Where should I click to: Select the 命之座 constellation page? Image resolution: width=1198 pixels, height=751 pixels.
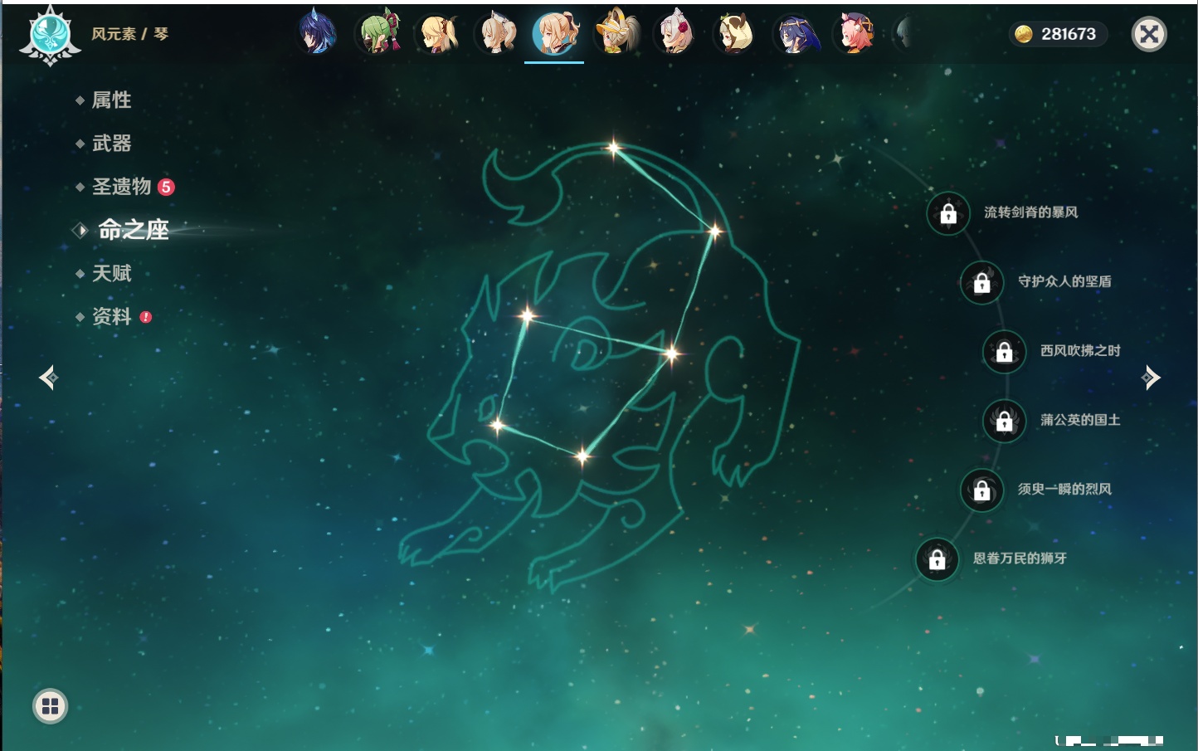[133, 230]
